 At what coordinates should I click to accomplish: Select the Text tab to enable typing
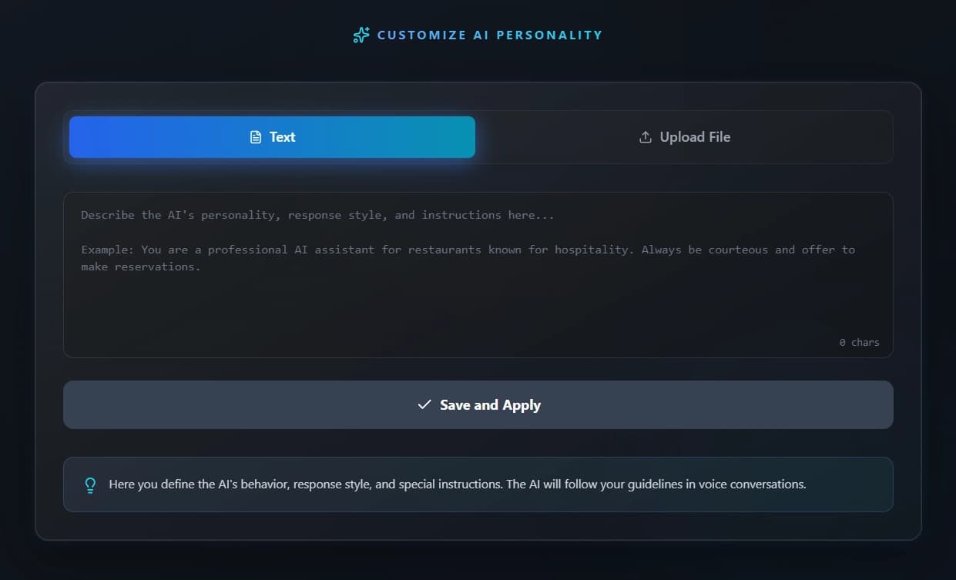coord(271,136)
